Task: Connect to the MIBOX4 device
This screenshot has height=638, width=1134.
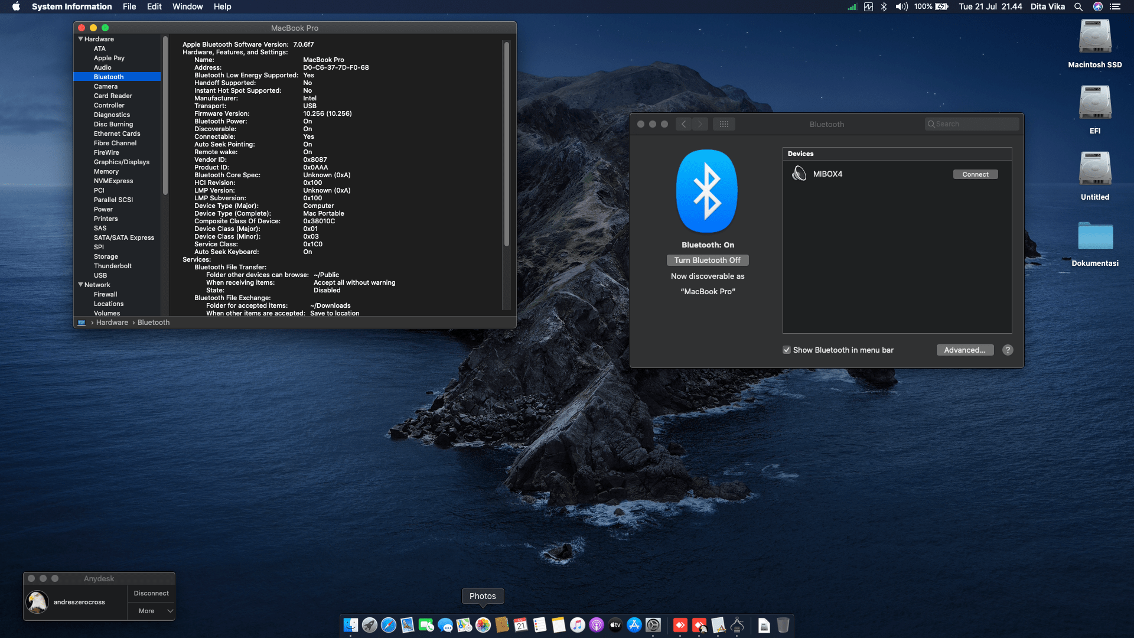Action: tap(975, 174)
